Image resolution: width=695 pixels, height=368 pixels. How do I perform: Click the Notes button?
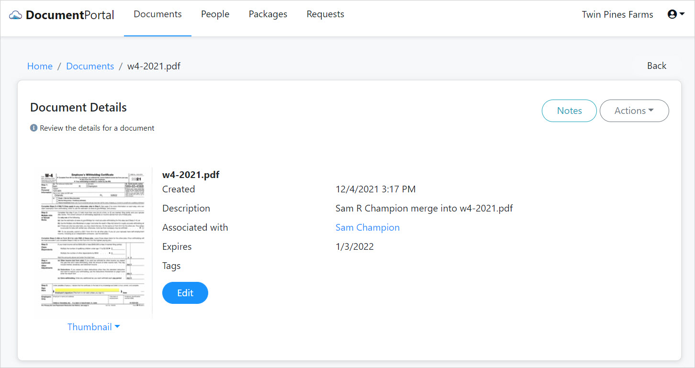(x=569, y=111)
